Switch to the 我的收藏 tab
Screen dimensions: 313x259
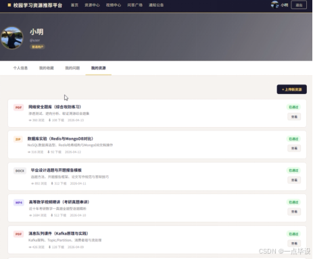[47, 68]
